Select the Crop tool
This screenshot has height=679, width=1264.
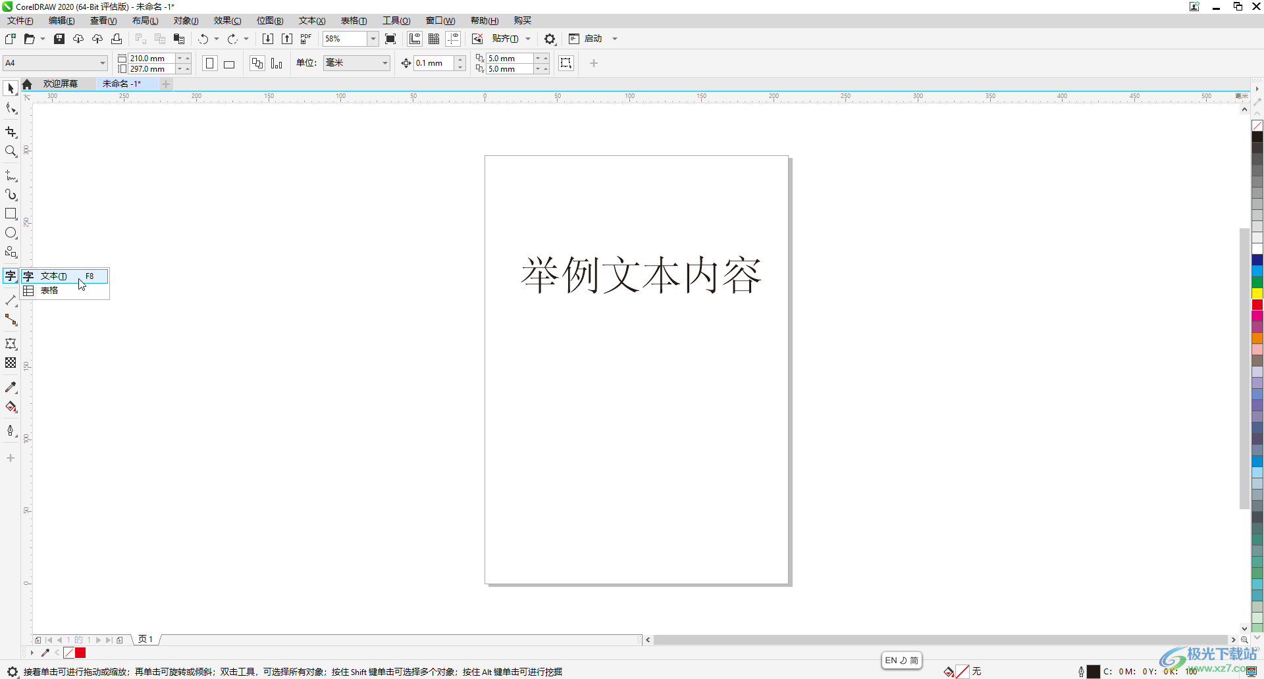(x=11, y=132)
